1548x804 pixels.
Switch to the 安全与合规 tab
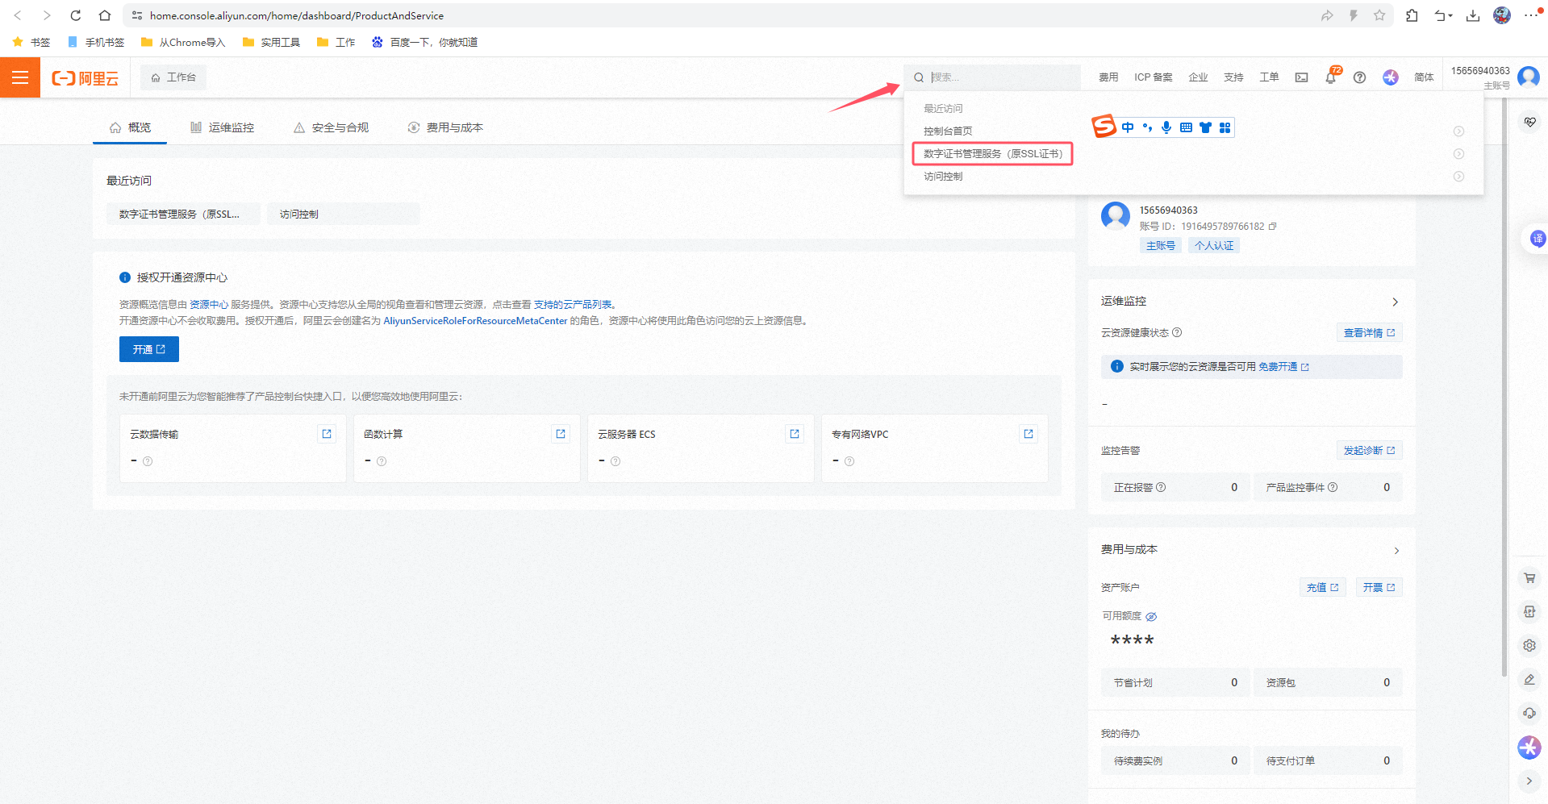(x=332, y=127)
